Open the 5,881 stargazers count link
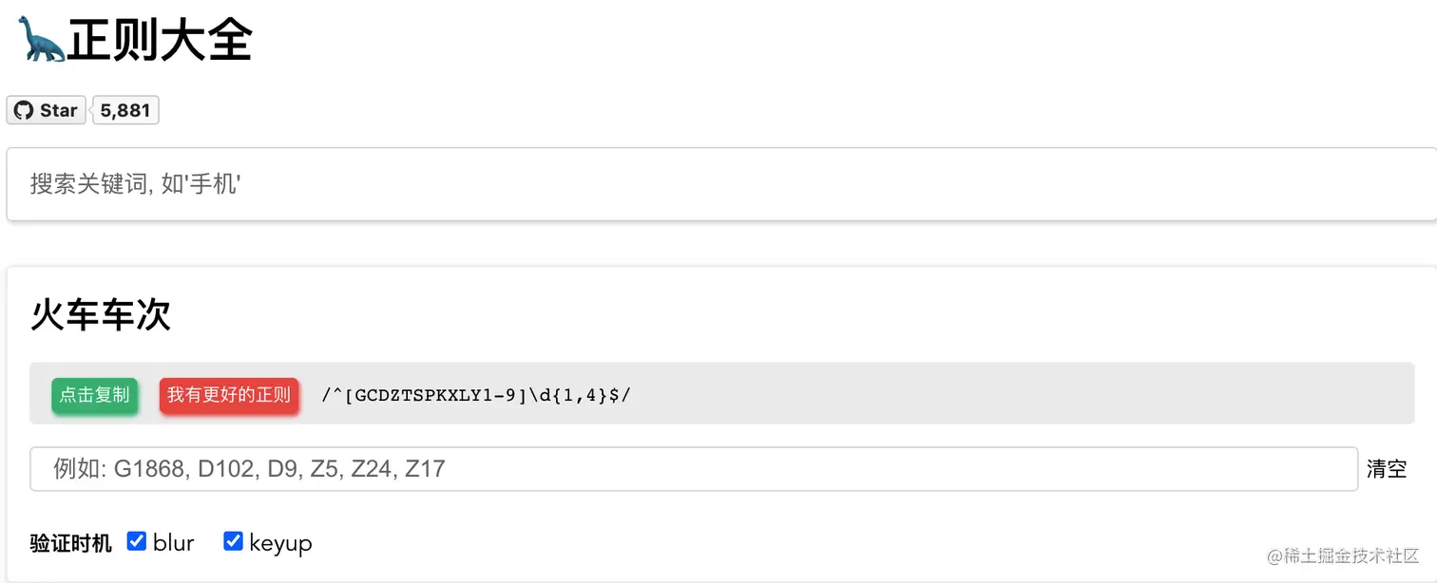Viewport: 1437px width, 583px height. [x=125, y=110]
